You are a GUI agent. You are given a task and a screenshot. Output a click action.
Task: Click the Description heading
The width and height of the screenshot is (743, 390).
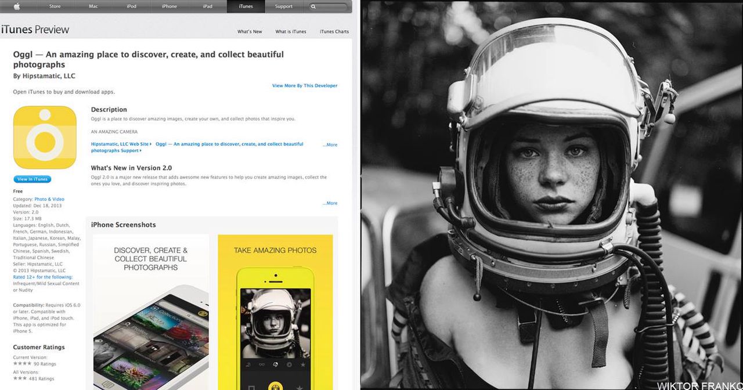(109, 109)
